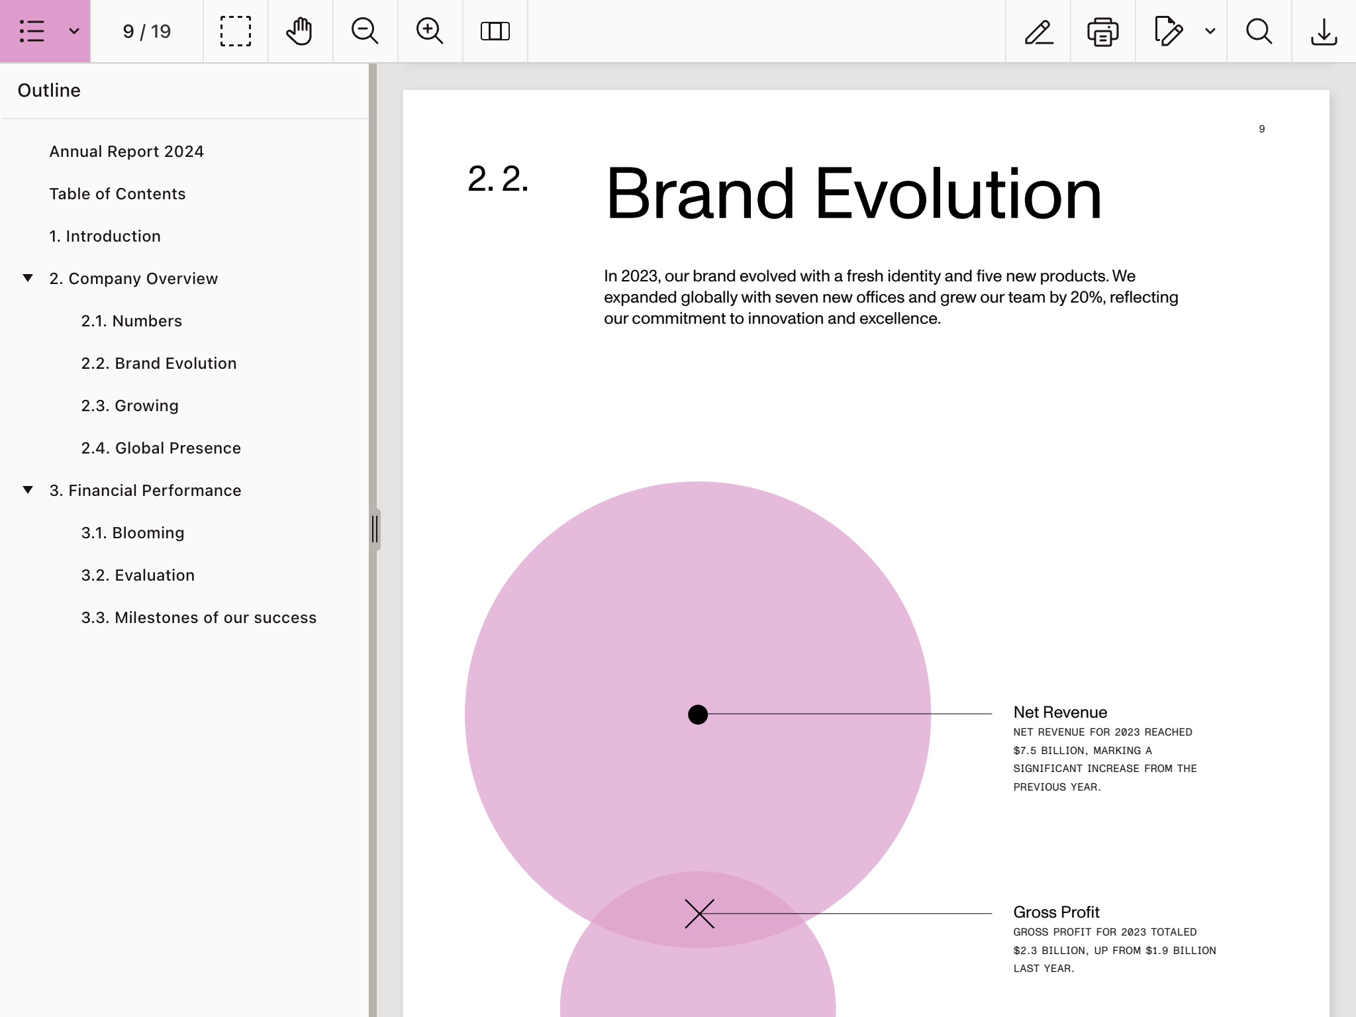
Task: Click the zoom in magnifier
Action: pyautogui.click(x=430, y=31)
